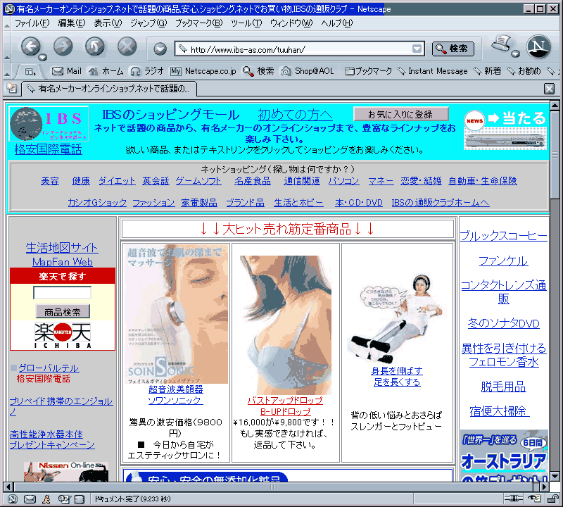Open the ブルックスコーヒー link

pyautogui.click(x=503, y=236)
